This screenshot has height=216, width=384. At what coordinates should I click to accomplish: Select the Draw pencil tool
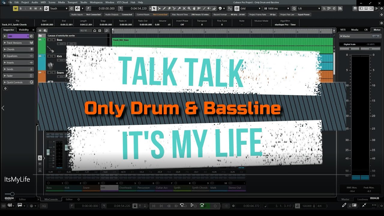point(164,8)
